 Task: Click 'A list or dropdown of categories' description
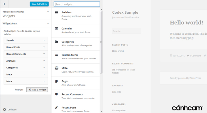click(77, 45)
